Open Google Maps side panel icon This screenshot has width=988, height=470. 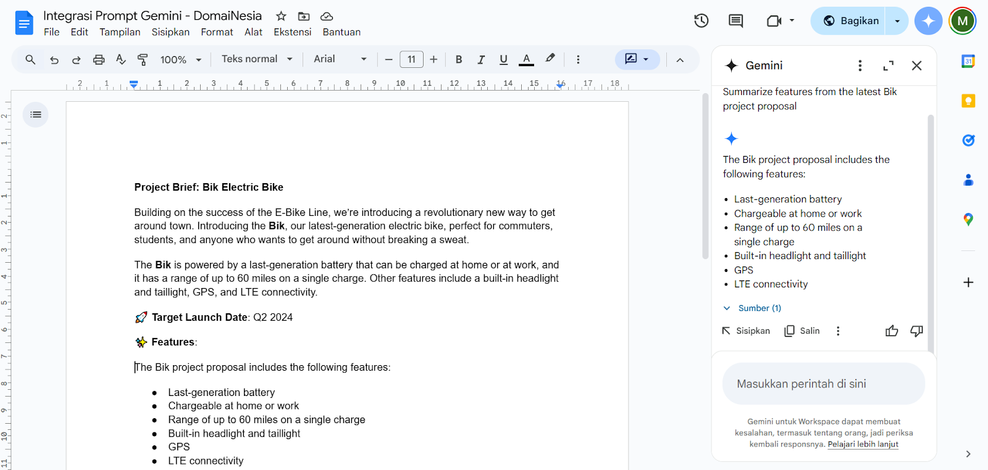click(968, 220)
